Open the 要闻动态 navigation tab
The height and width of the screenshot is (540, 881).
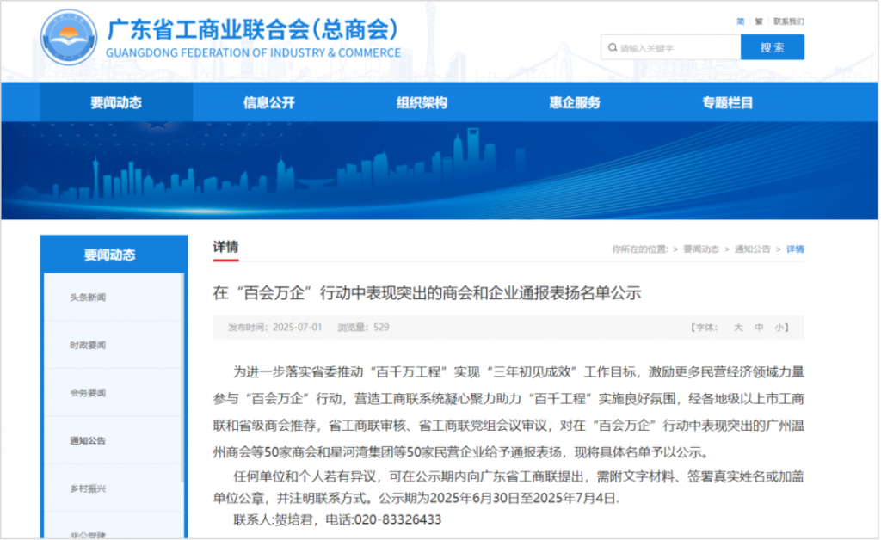pos(116,103)
